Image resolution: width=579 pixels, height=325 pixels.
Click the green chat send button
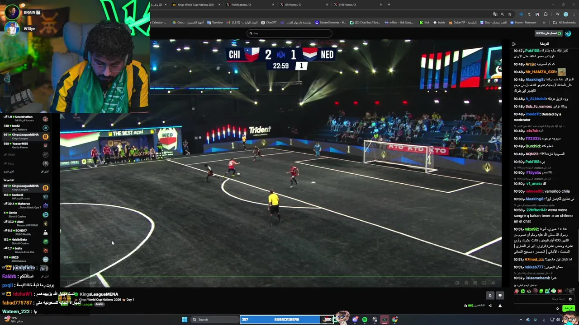568,308
